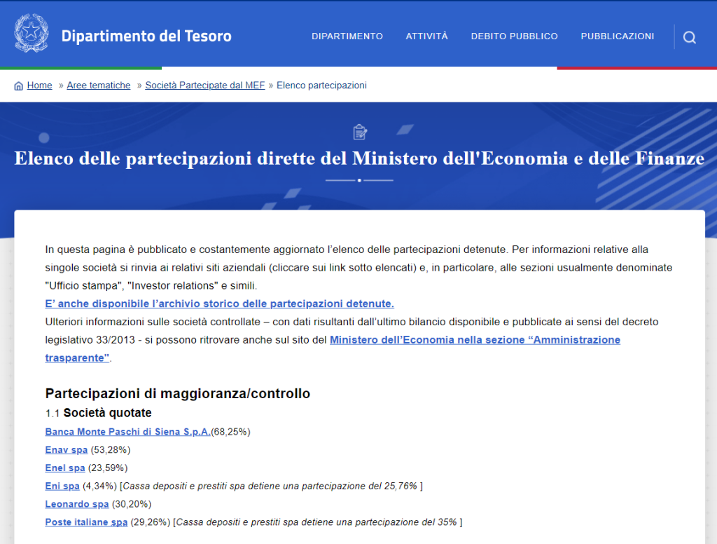Open the Enel spa link
Image resolution: width=717 pixels, height=544 pixels.
pos(65,468)
